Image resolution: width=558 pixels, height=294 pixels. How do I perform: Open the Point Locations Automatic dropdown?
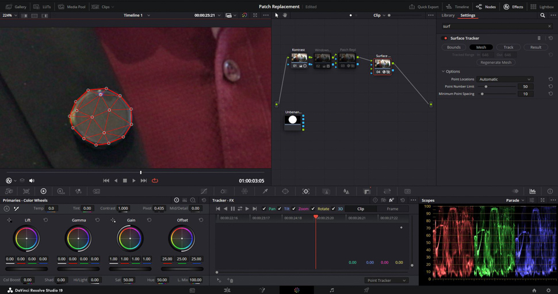pos(505,79)
